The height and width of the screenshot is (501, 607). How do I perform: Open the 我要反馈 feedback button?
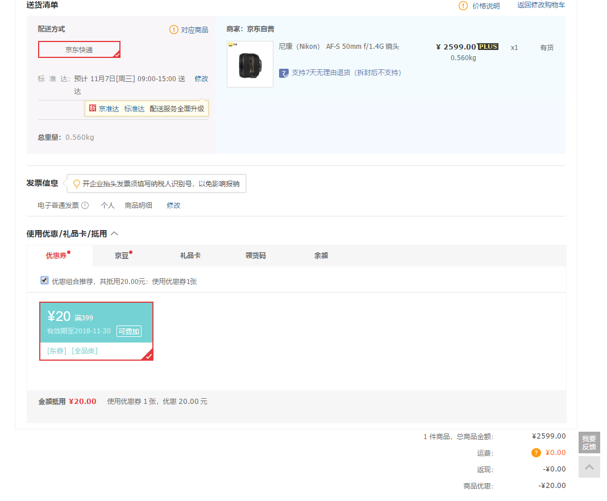589,442
